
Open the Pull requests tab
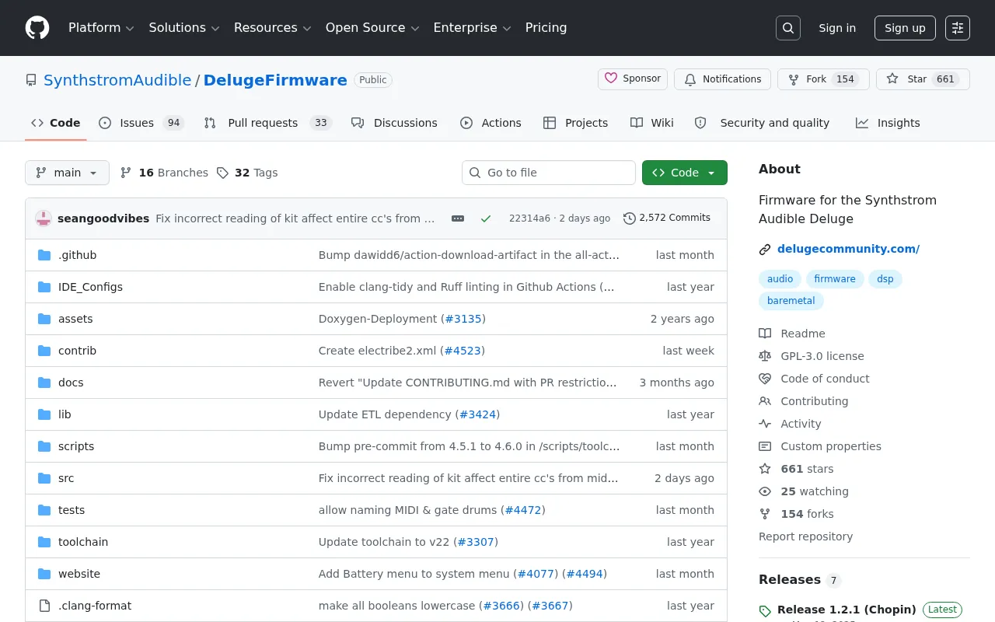267,123
